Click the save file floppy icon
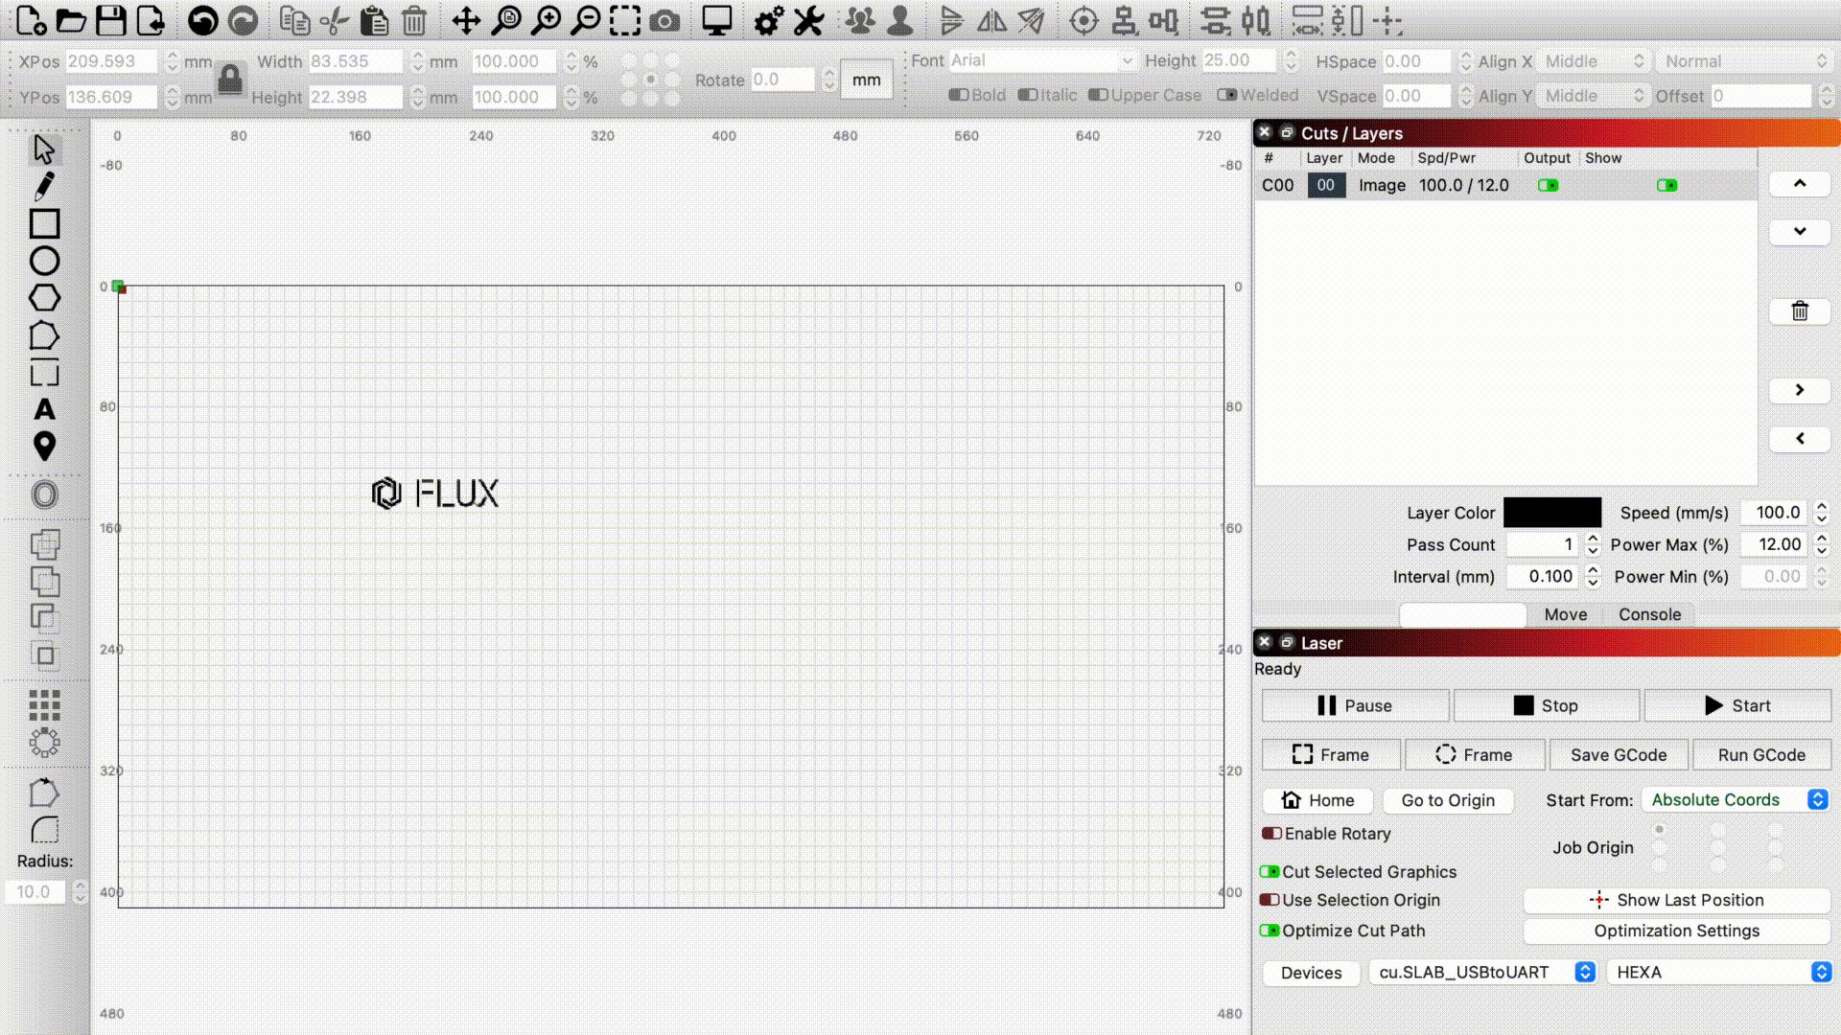 point(111,20)
